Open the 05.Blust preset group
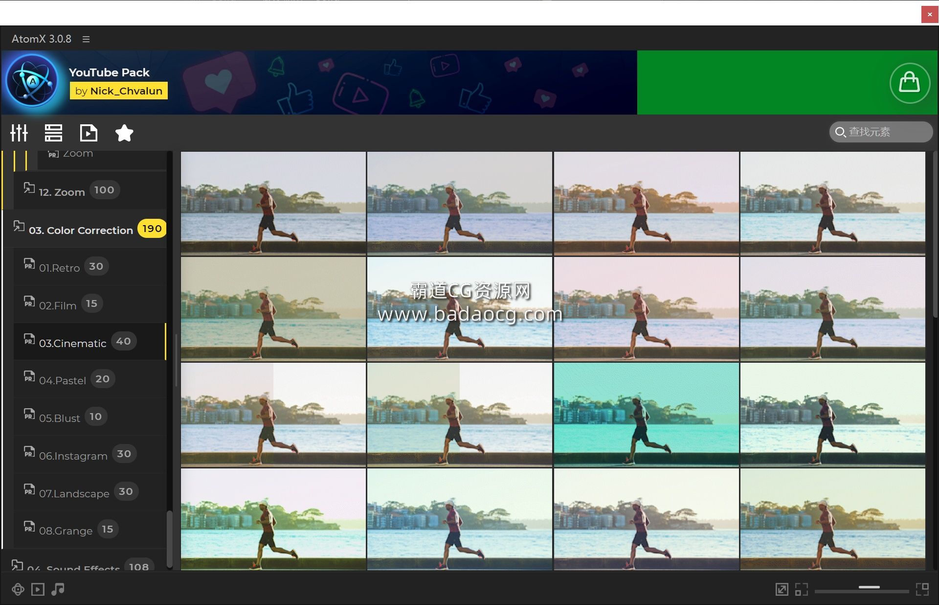Viewport: 939px width, 605px height. point(90,417)
